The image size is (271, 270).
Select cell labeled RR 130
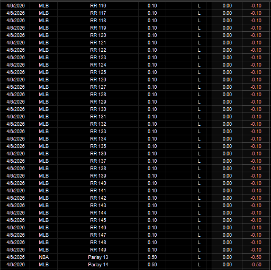(x=98, y=109)
